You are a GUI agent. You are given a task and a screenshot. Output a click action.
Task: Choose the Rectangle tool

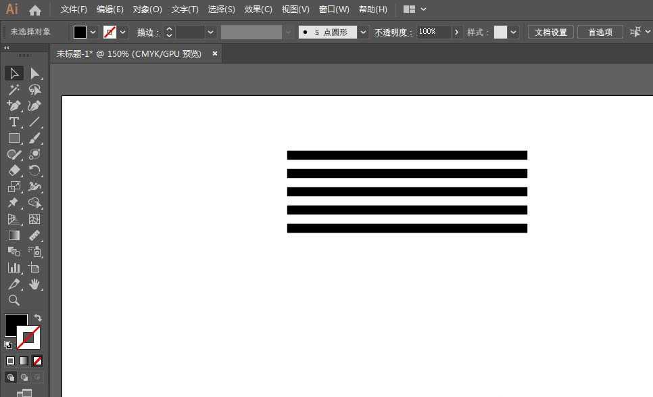(x=14, y=138)
